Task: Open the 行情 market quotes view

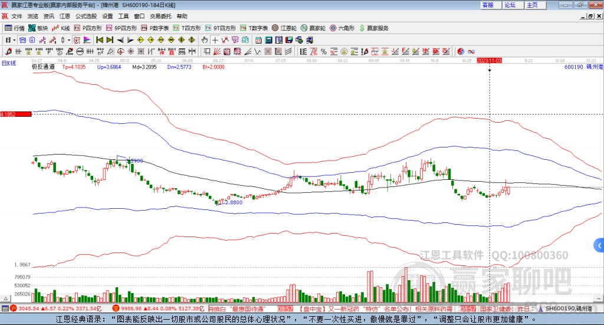Action: 15,28
